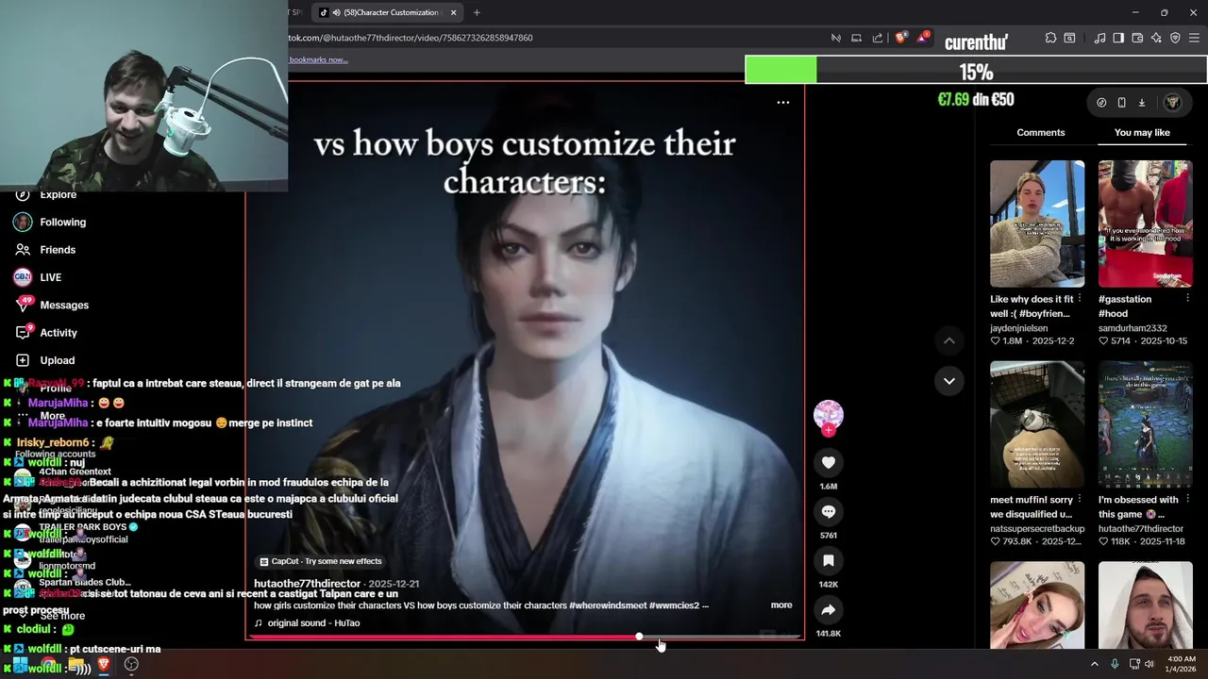Open video three-dots options menu
The image size is (1208, 679).
(x=783, y=102)
